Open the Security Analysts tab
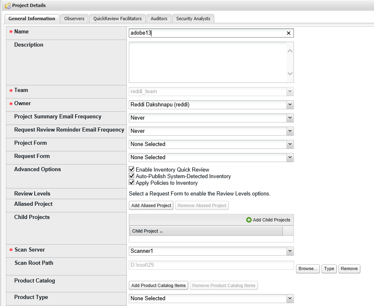 point(193,19)
